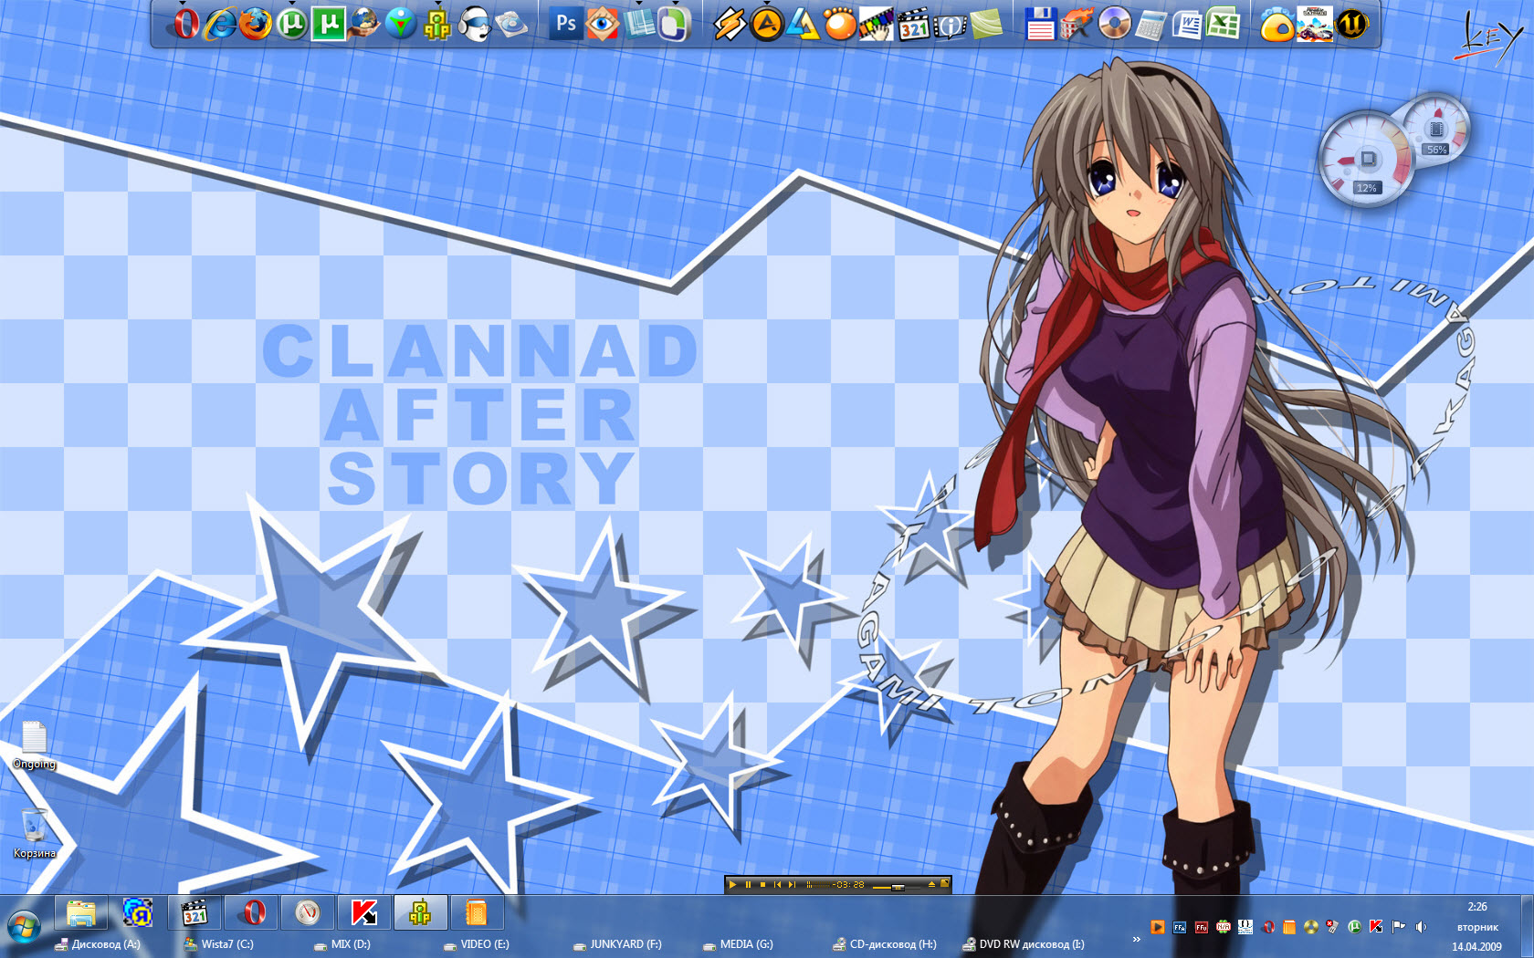Stop playback in the mini player
This screenshot has width=1534, height=958.
(x=762, y=884)
